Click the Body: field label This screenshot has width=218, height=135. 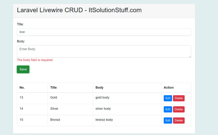click(x=21, y=41)
